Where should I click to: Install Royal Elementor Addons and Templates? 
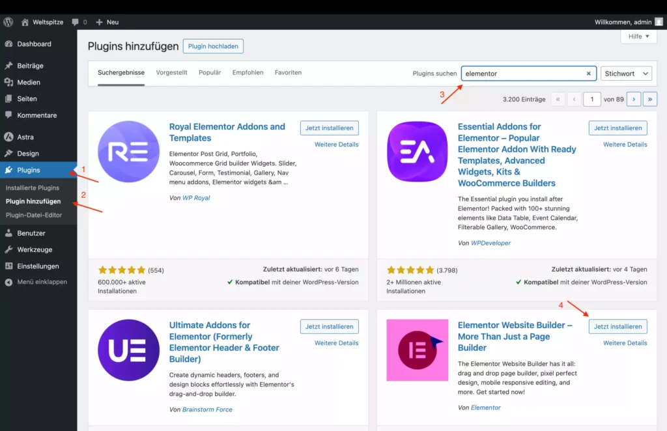pos(329,128)
